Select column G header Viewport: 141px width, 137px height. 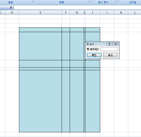(77, 13)
